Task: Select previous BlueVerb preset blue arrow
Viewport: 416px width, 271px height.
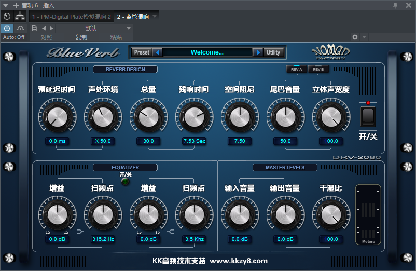Action: point(158,52)
